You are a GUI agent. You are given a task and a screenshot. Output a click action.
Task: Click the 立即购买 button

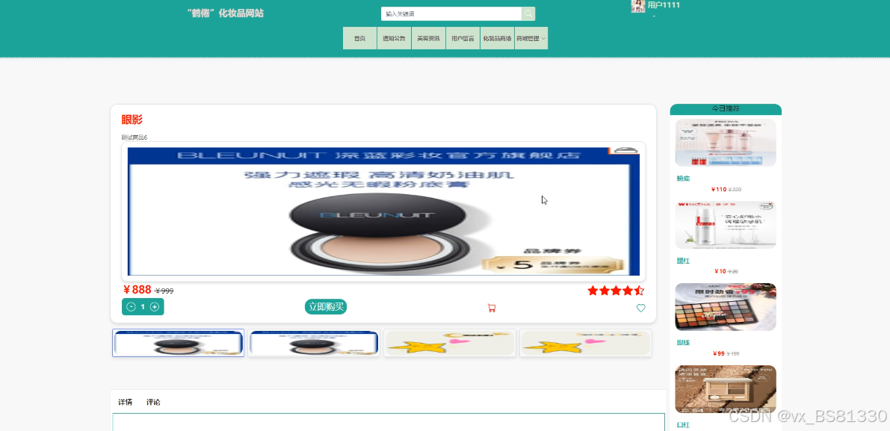coord(326,307)
